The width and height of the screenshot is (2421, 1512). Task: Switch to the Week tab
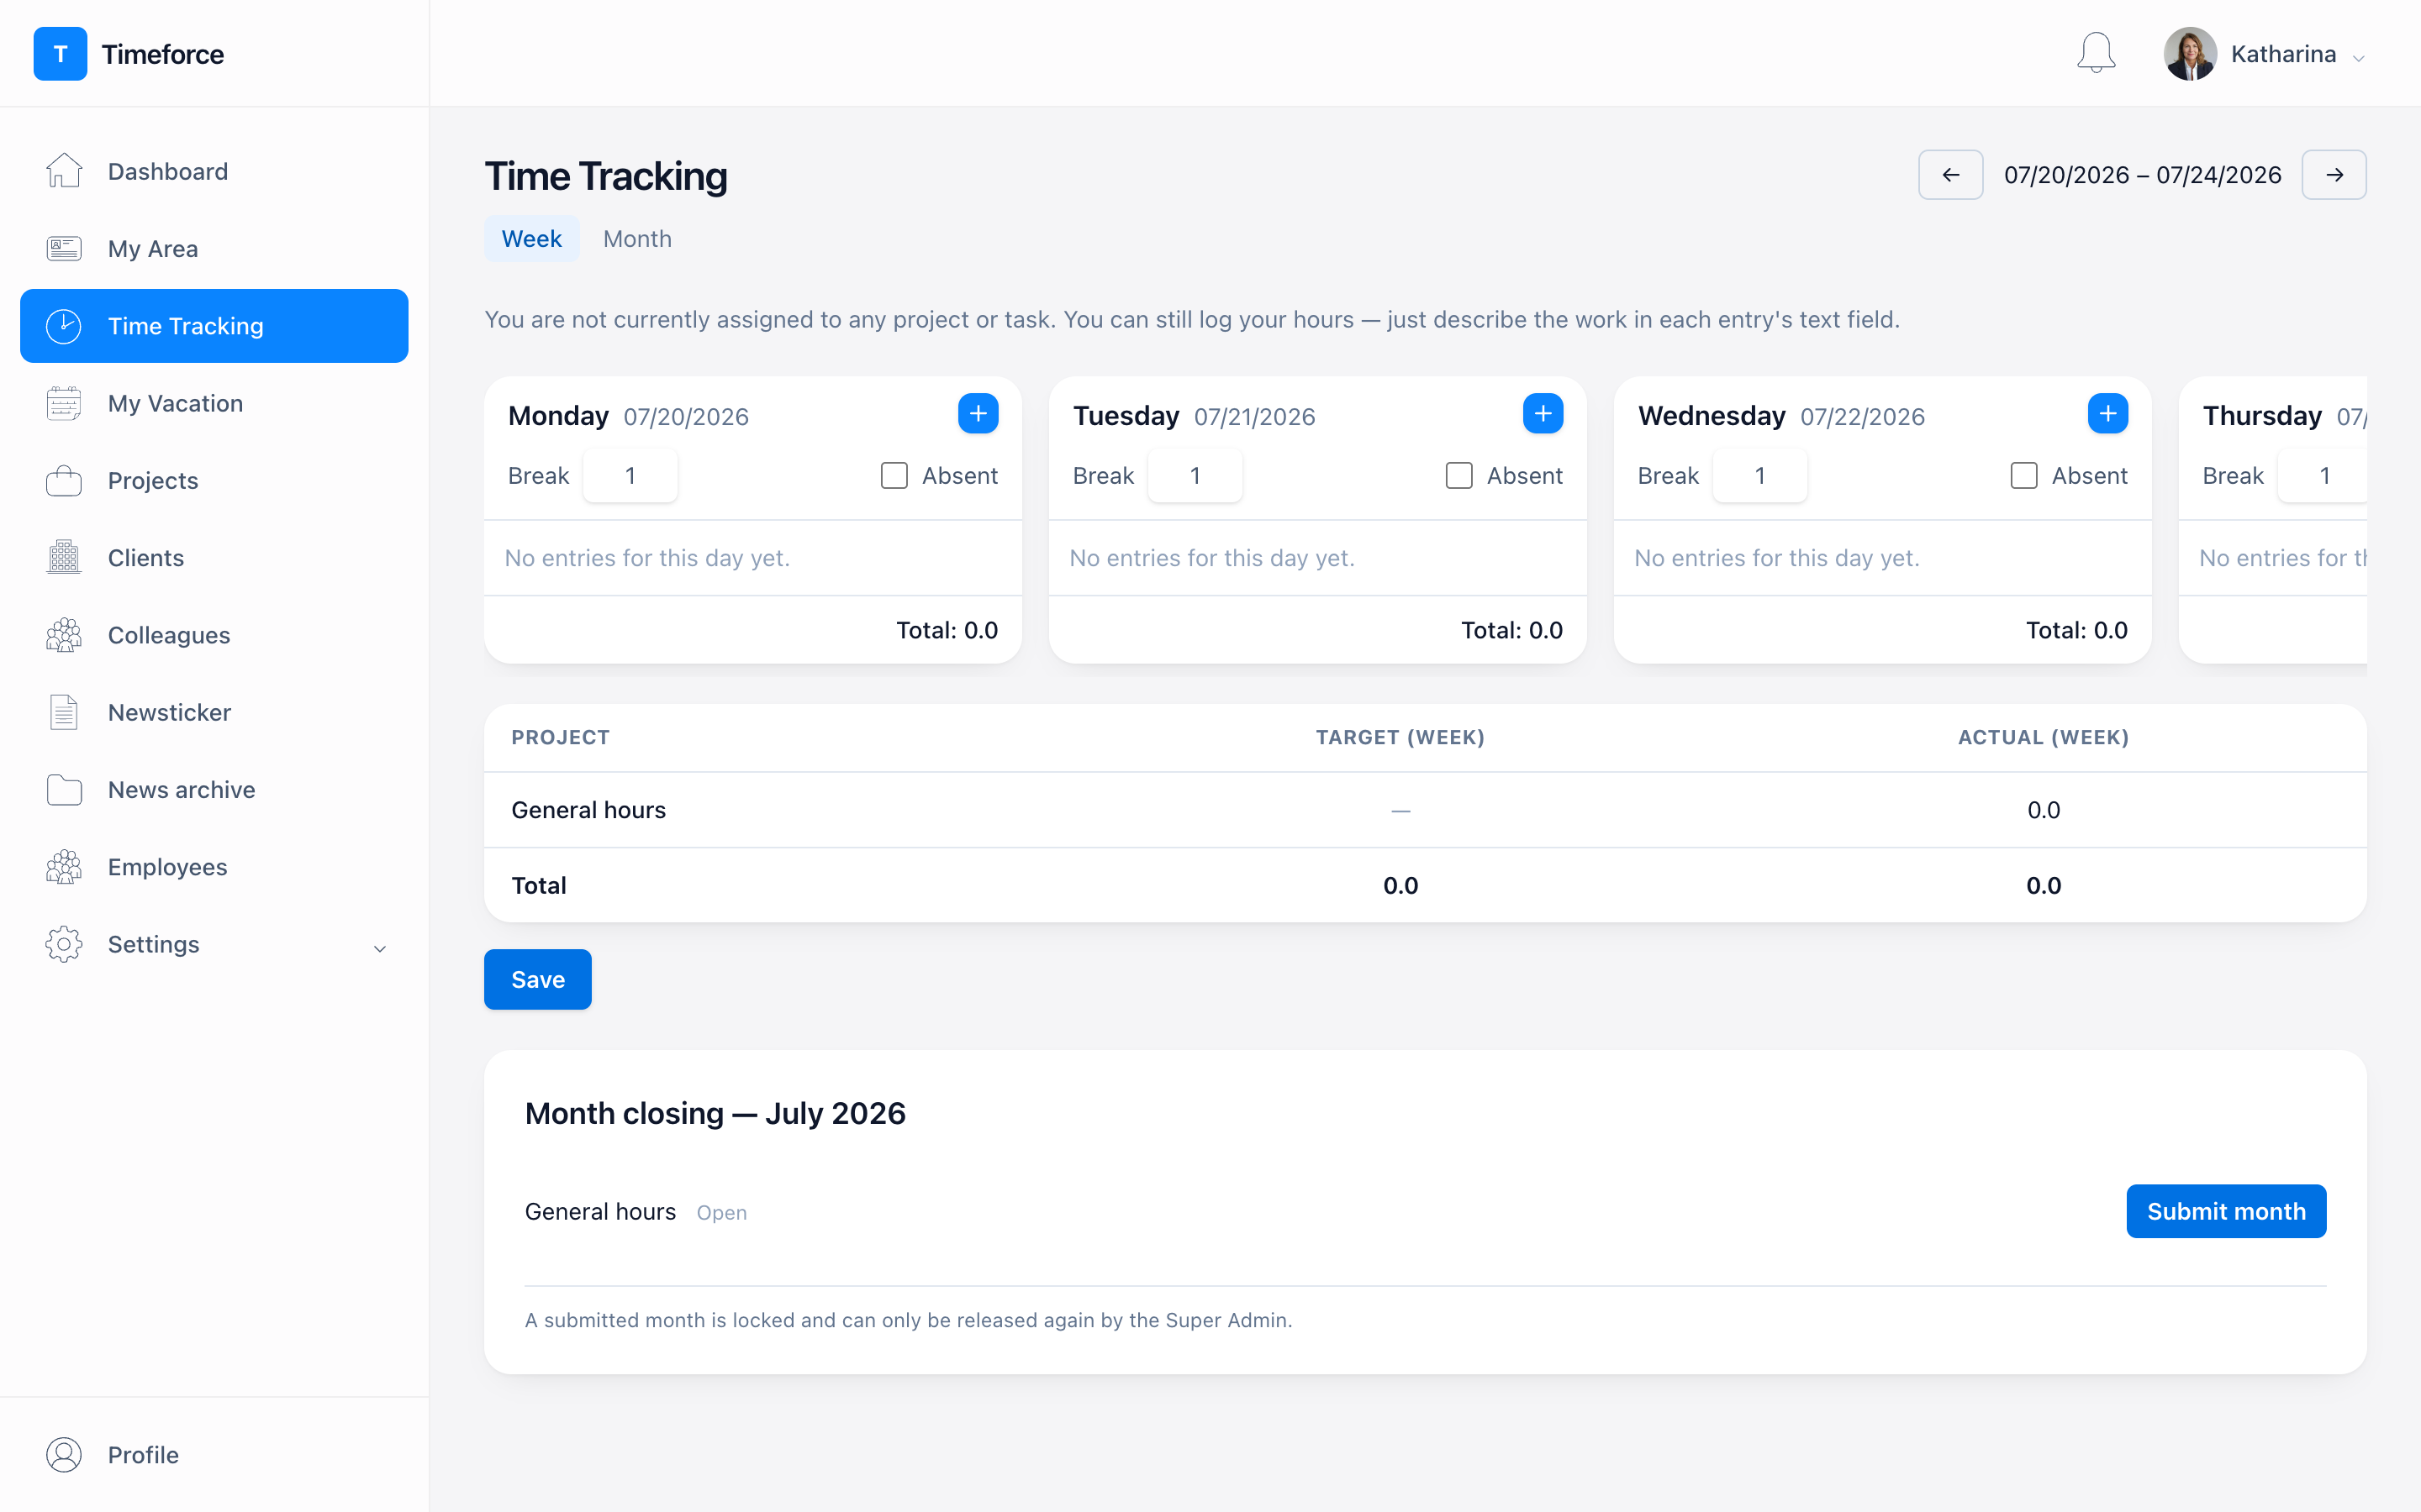click(531, 239)
